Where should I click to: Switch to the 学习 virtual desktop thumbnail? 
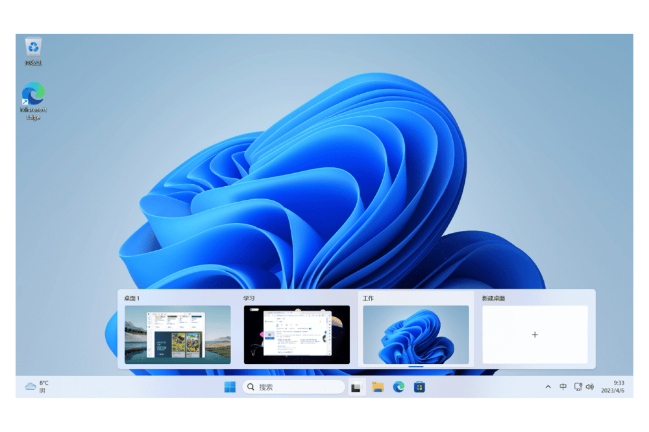pyautogui.click(x=297, y=334)
